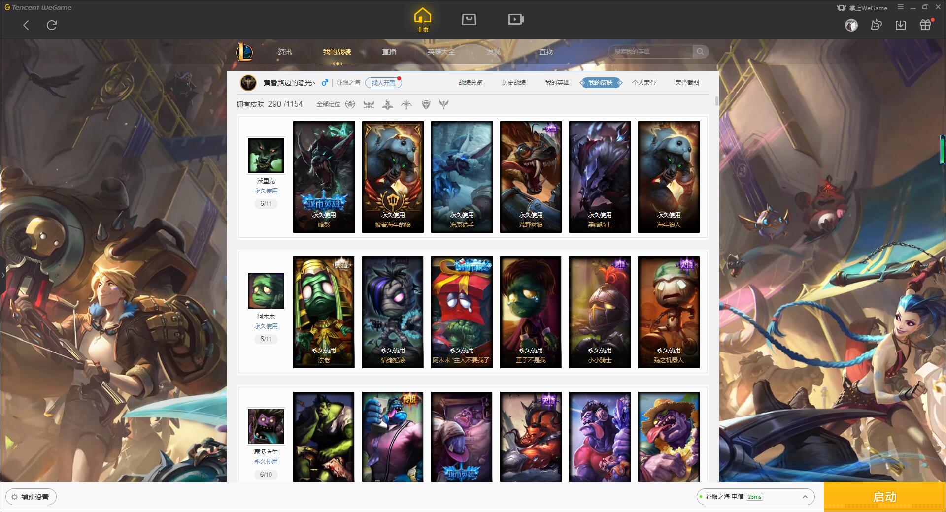This screenshot has height=512, width=946.
Task: Filter skins by the shield tank role icon
Action: [426, 104]
